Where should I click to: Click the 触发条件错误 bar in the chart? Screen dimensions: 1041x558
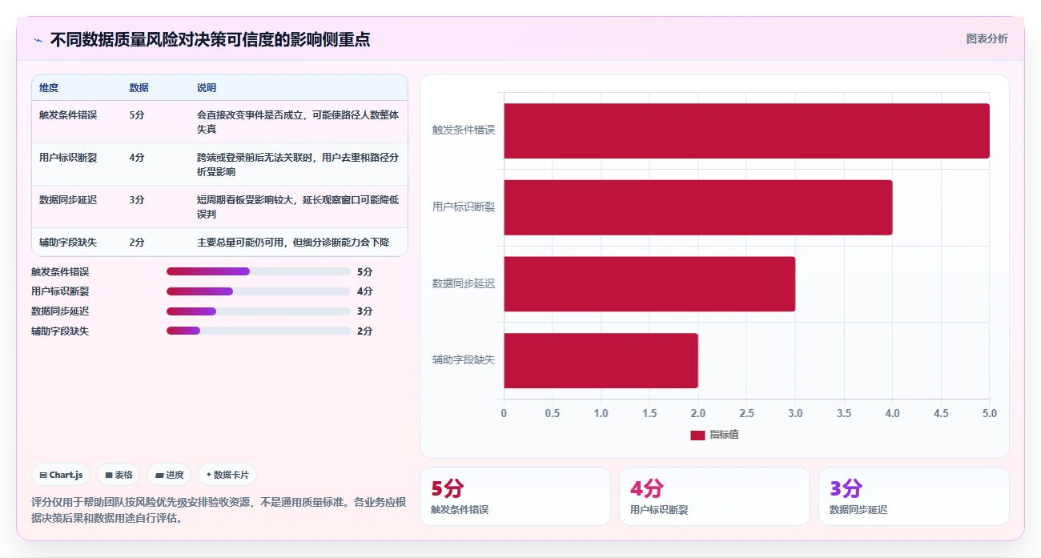pos(746,130)
